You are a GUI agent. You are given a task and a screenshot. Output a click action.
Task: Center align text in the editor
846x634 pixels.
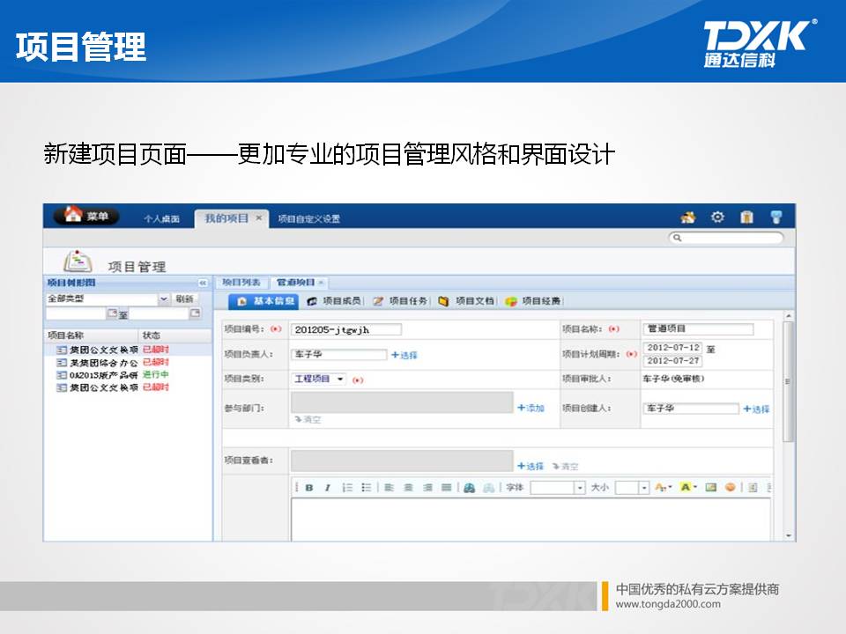[408, 487]
